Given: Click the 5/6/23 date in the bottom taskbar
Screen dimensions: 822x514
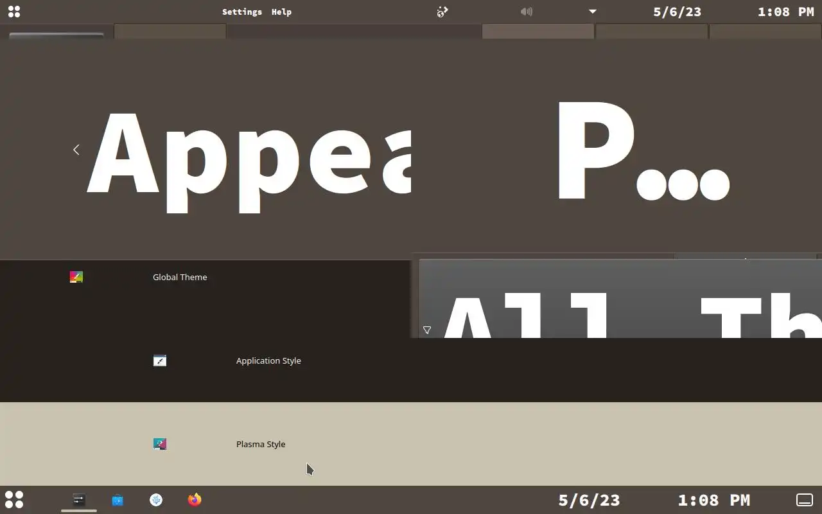Looking at the screenshot, I should [x=590, y=500].
